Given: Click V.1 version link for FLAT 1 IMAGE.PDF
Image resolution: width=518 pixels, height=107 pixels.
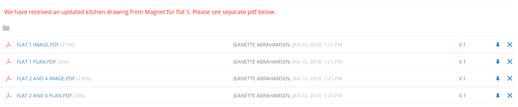Looking at the screenshot, I should click(x=462, y=45).
